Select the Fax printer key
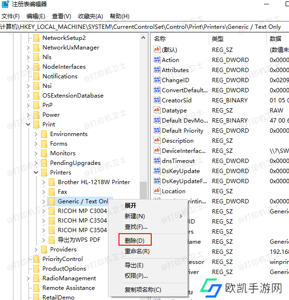Viewport: 289px width, 300px height. tap(63, 192)
